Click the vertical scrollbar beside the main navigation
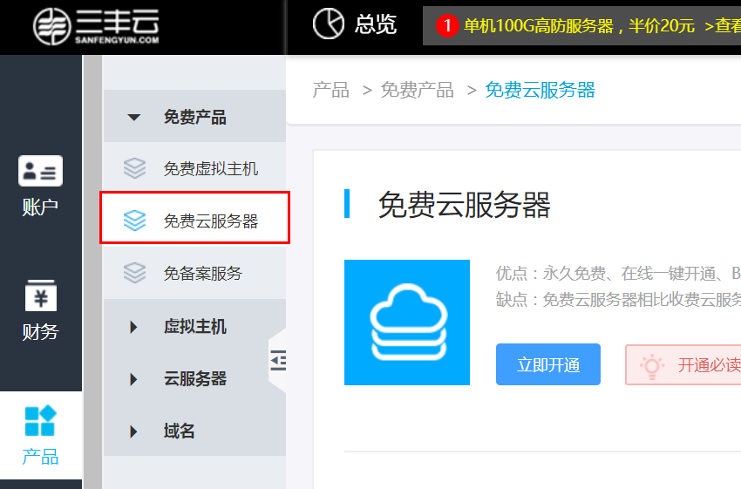Image resolution: width=741 pixels, height=489 pixels. pos(93,272)
